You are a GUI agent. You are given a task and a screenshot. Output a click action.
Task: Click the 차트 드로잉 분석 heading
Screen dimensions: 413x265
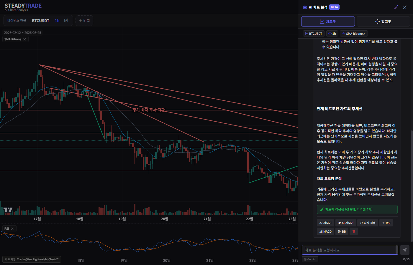click(x=329, y=178)
